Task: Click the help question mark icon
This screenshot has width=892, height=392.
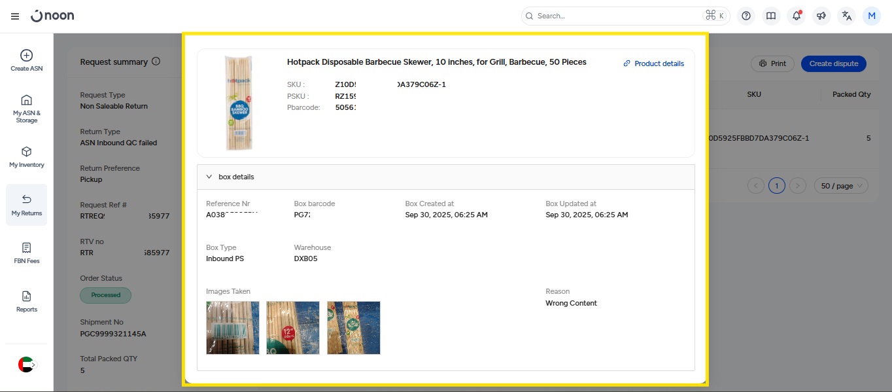Action: tap(746, 16)
